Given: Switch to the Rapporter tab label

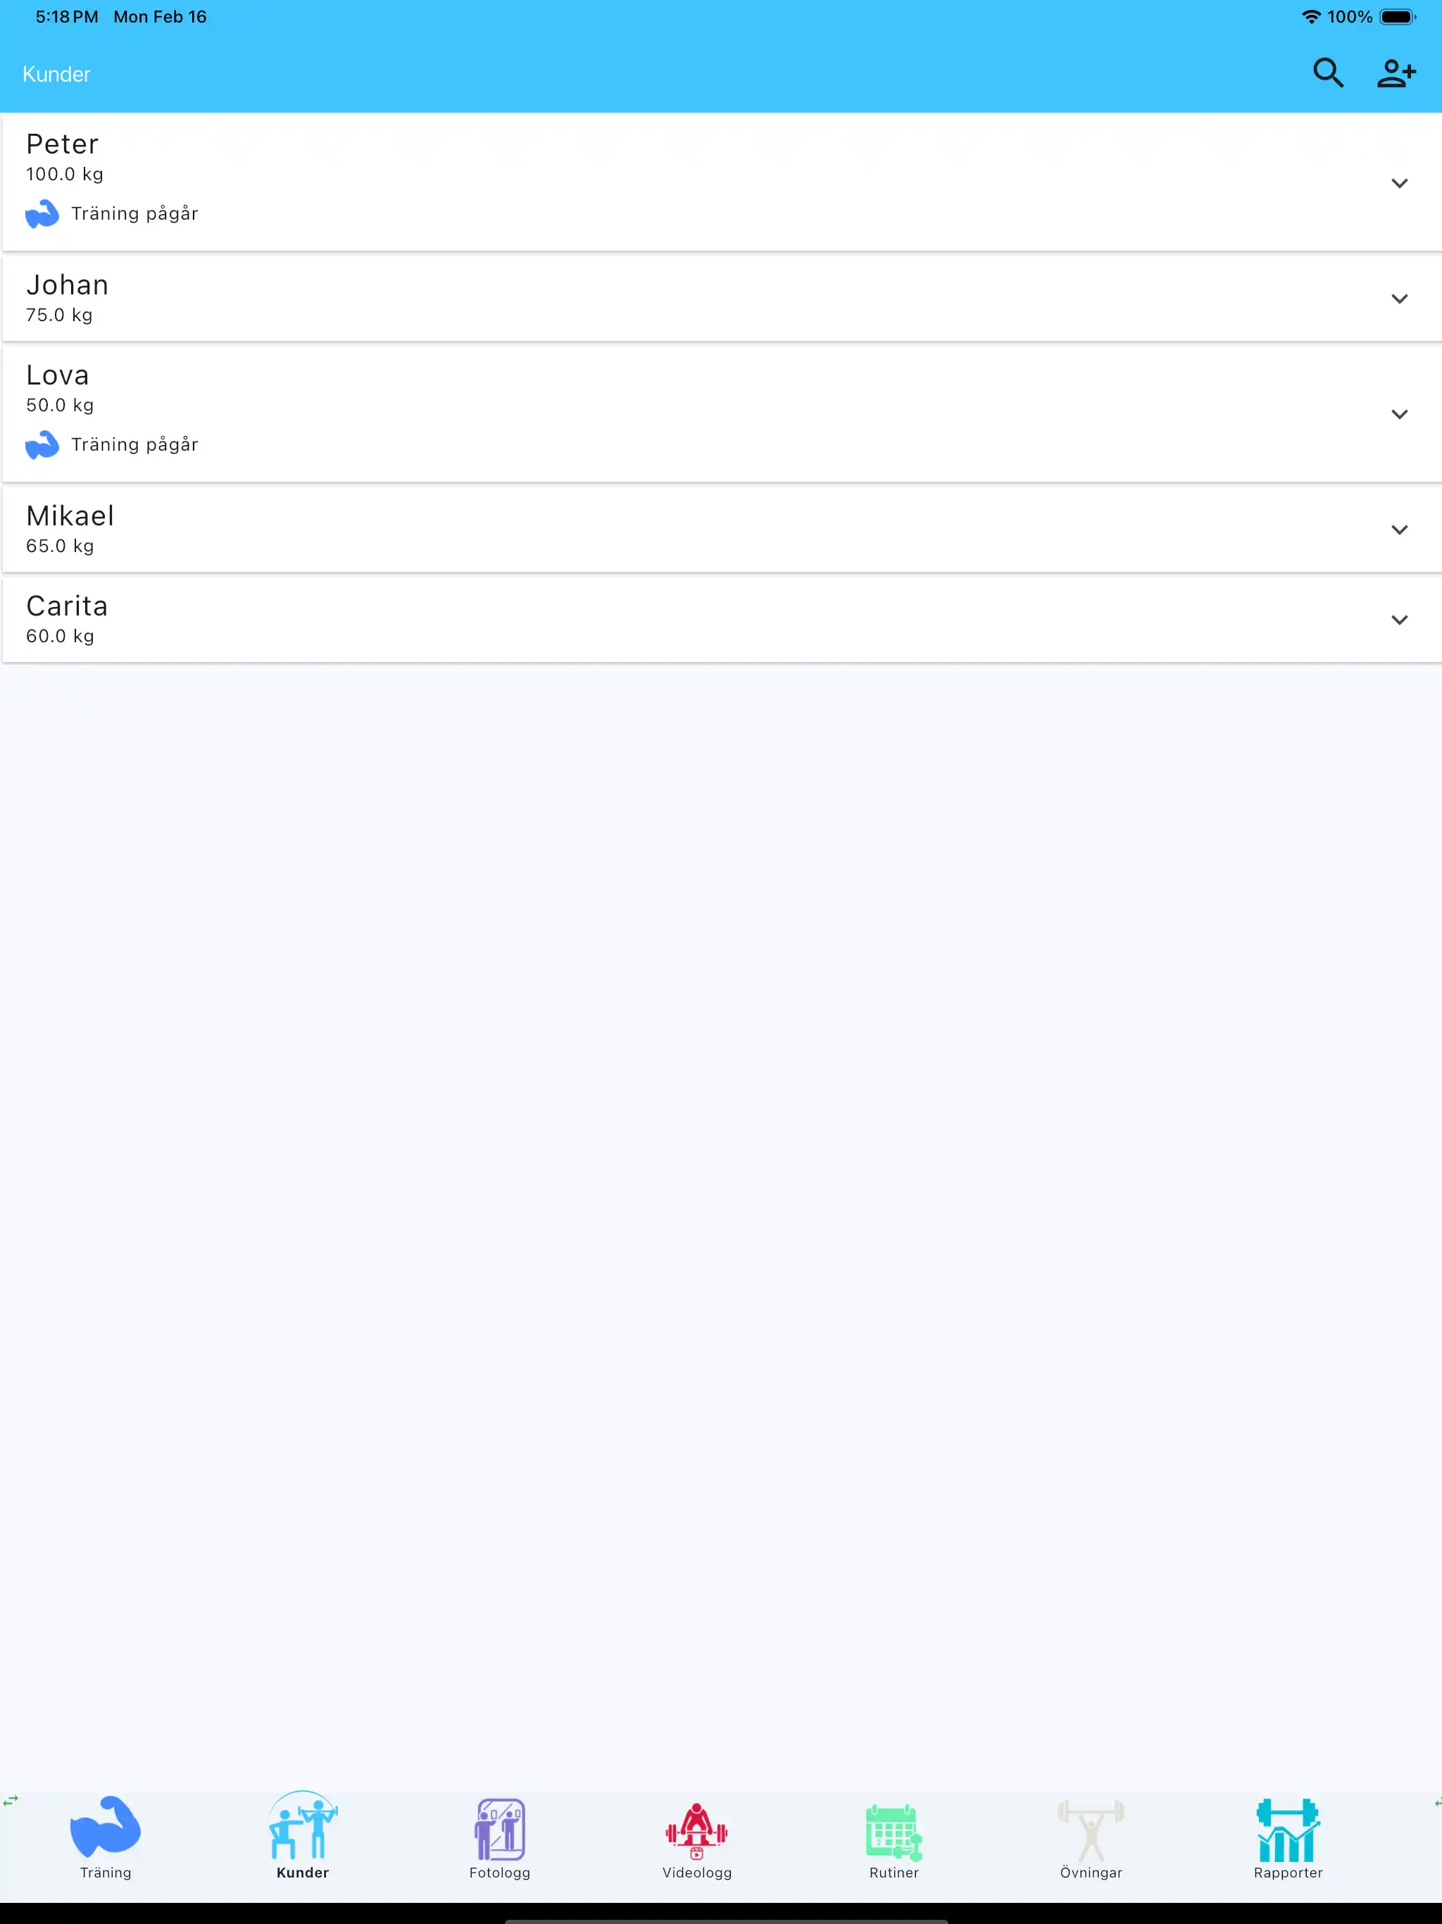Looking at the screenshot, I should 1287,1873.
